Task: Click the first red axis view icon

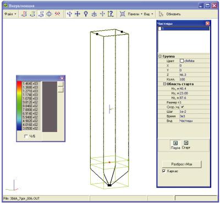Action: coord(24,14)
